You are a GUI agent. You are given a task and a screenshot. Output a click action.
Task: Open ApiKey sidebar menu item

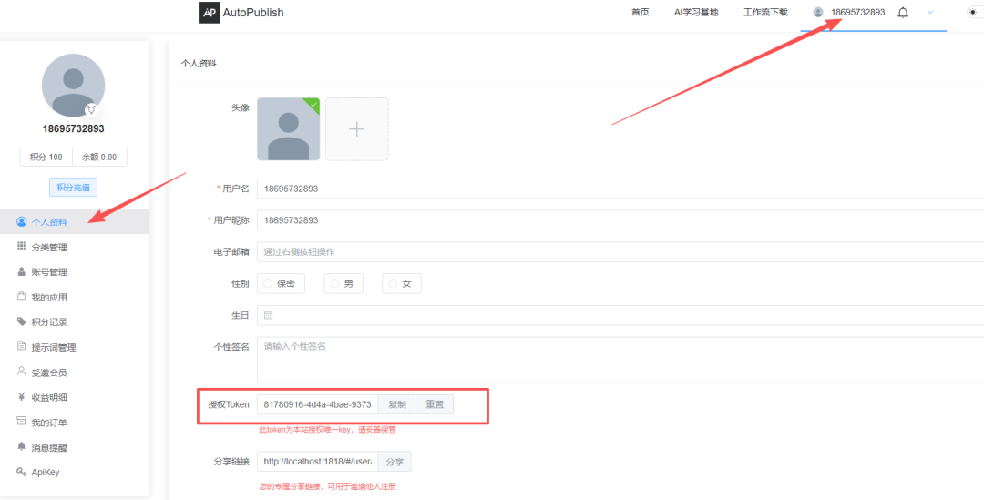pyautogui.click(x=75, y=473)
